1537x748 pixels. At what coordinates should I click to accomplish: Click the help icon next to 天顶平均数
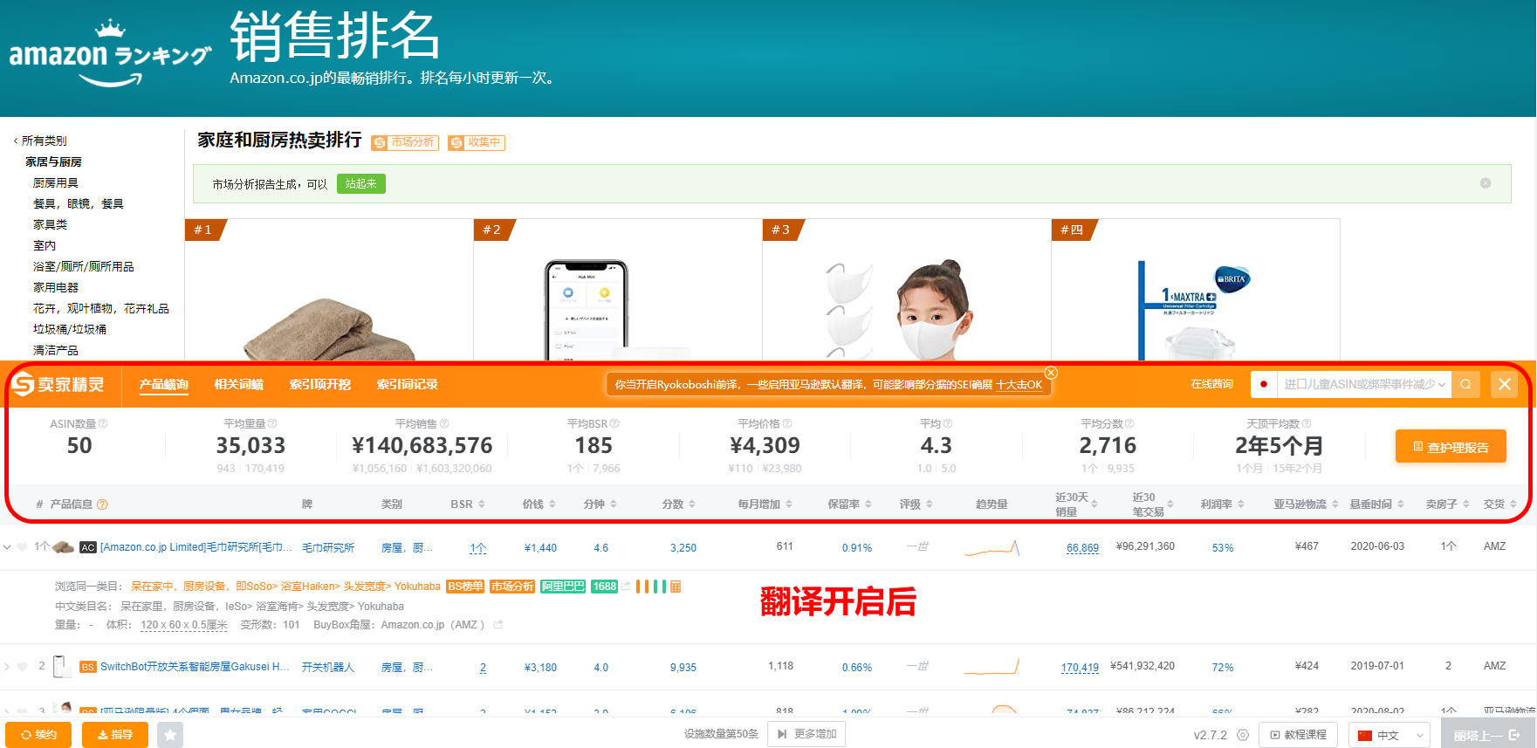tap(1307, 423)
